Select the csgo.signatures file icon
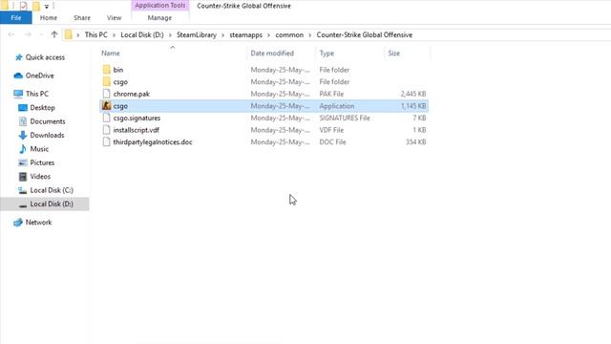The image size is (611, 344). pos(106,118)
